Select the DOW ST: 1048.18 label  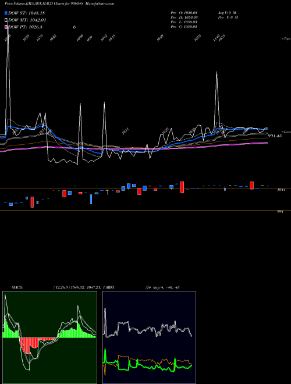[x=26, y=13]
